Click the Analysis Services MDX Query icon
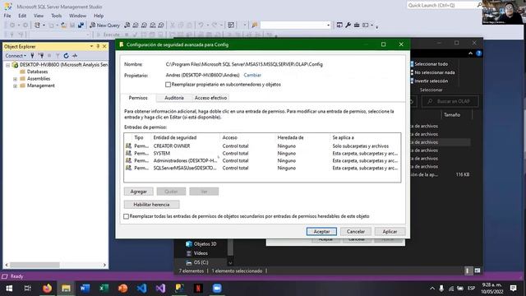526x296 pixels. 136,25
